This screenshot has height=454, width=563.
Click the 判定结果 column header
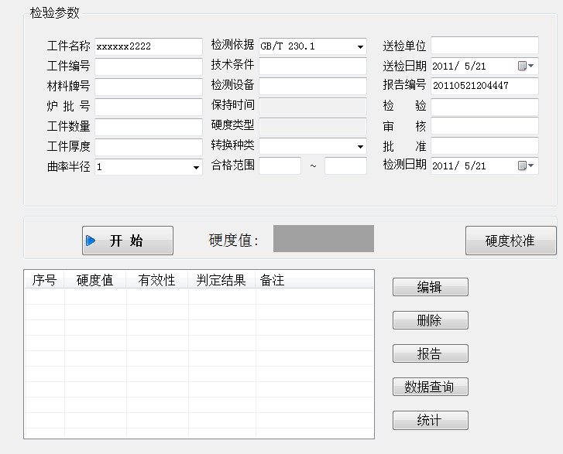click(222, 280)
